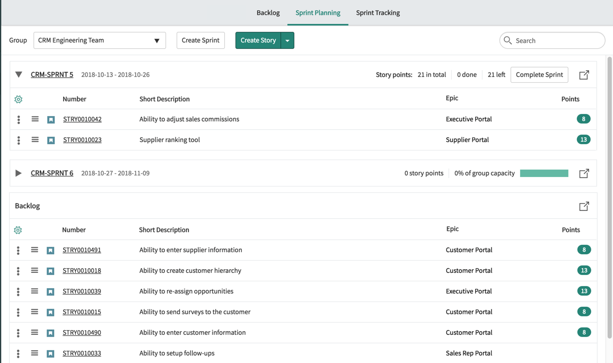613x363 pixels.
Task: Open story STRY0010033
Action: click(x=82, y=353)
